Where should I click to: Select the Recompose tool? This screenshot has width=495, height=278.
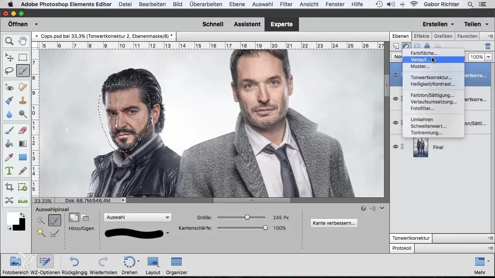click(23, 187)
